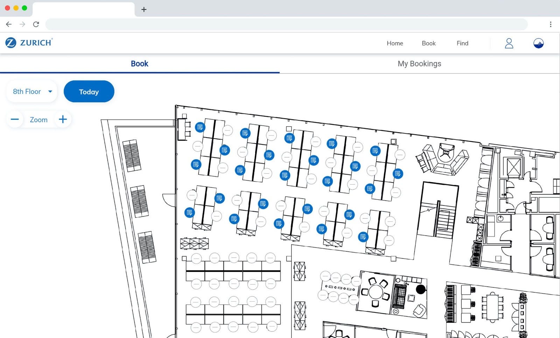The height and width of the screenshot is (338, 560).
Task: Expand the 8th Floor dropdown
Action: 32,91
